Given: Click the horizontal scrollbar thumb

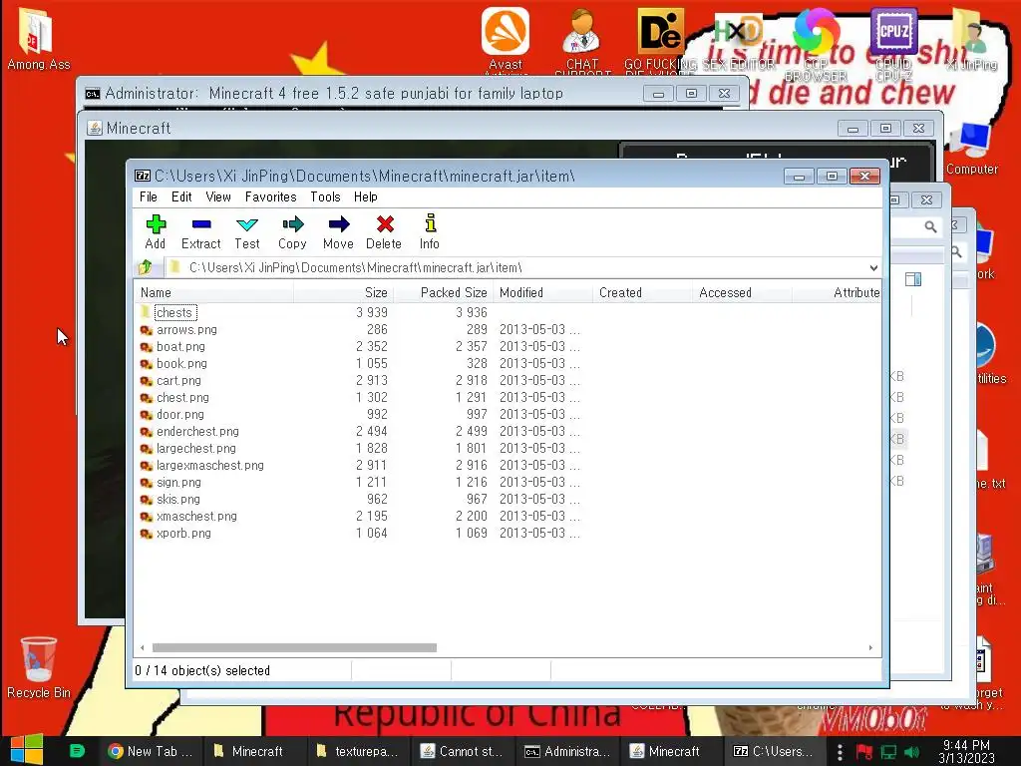Looking at the screenshot, I should click(294, 647).
